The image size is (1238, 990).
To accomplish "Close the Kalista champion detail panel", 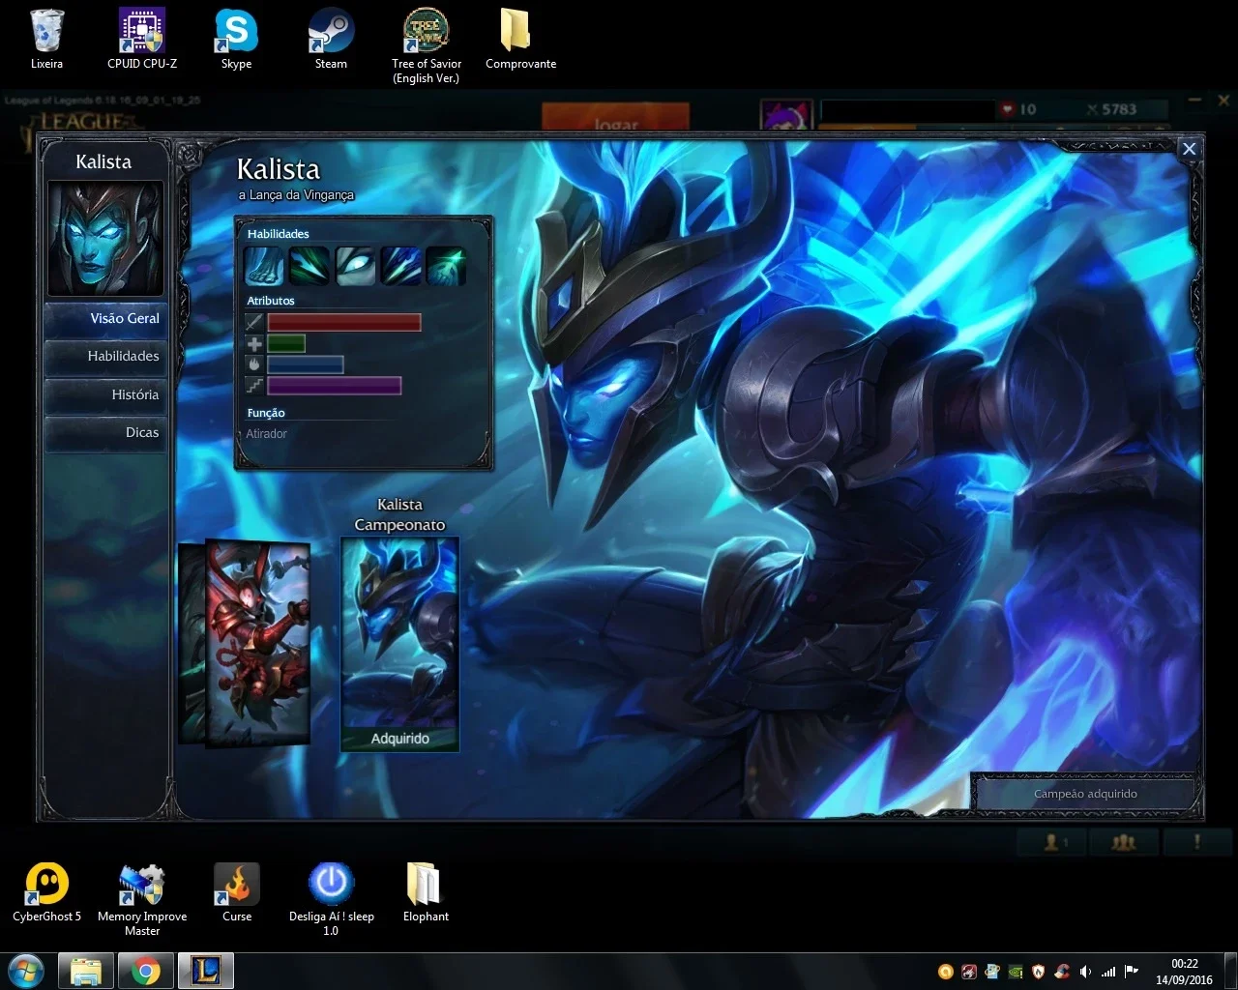I will (x=1190, y=149).
